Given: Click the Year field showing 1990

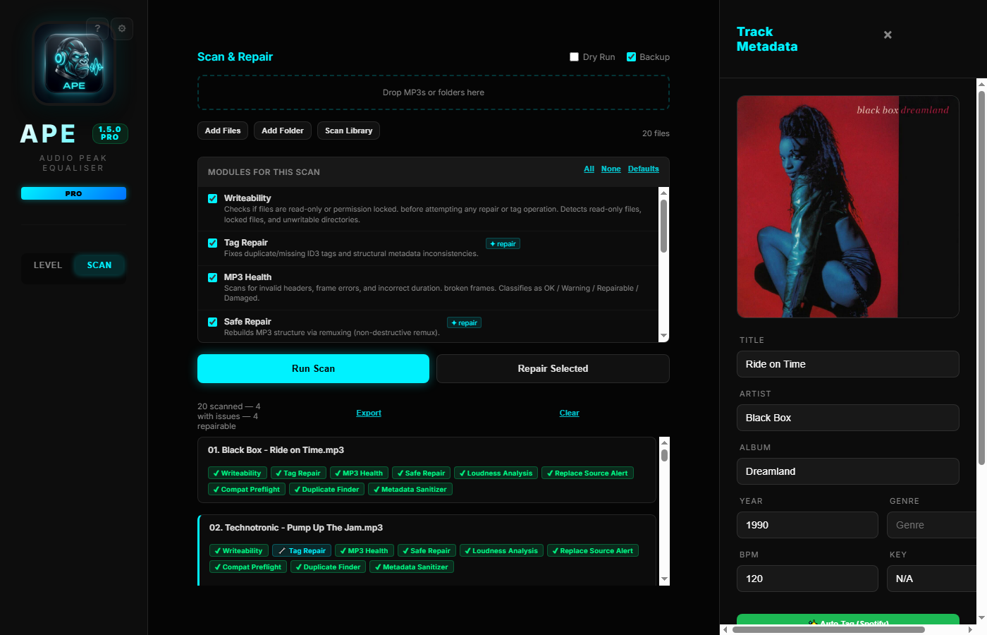Looking at the screenshot, I should pyautogui.click(x=807, y=525).
